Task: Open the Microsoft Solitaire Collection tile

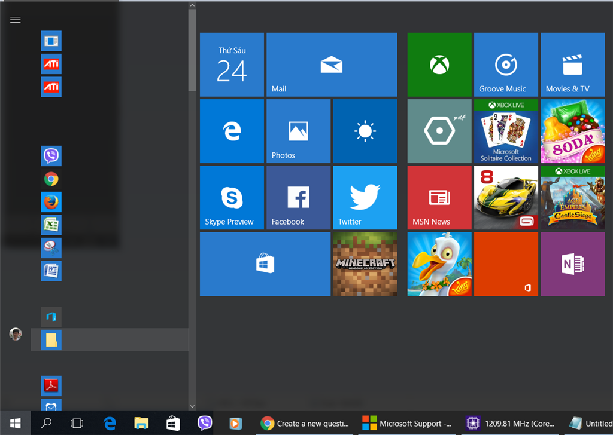Action: tap(506, 131)
